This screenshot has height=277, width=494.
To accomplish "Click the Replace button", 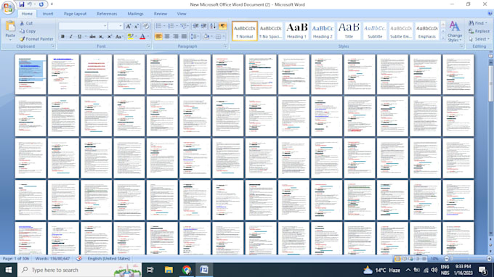I will coord(479,31).
